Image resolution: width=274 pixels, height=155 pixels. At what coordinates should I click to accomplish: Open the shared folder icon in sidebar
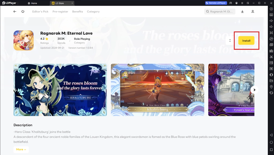pyautogui.click(x=271, y=81)
